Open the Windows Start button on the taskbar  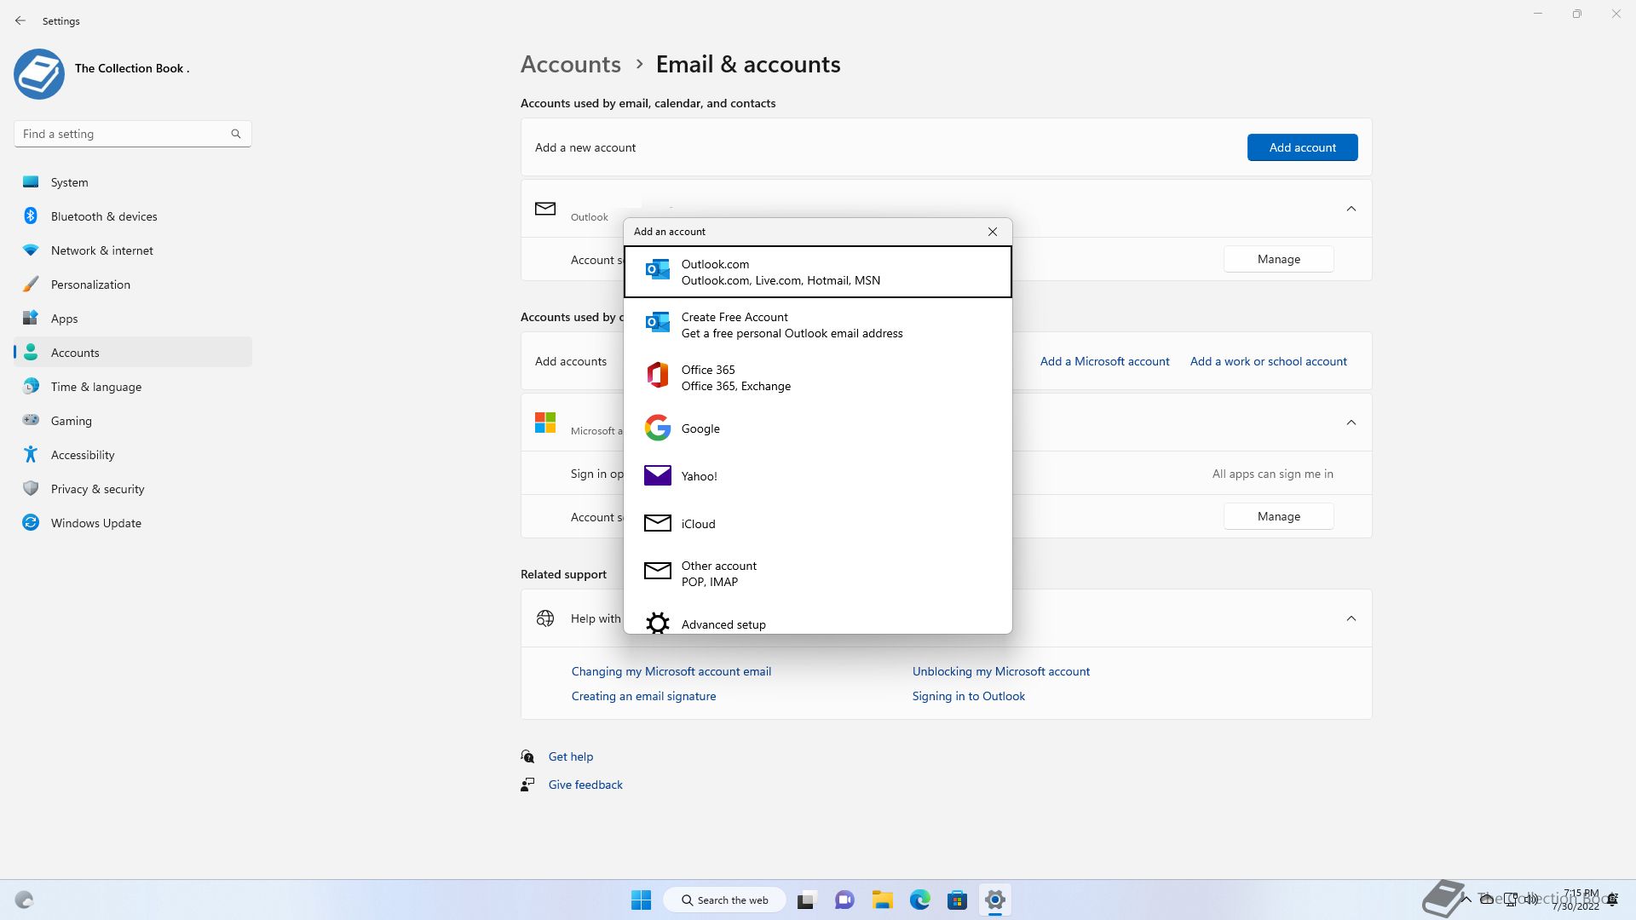click(641, 900)
